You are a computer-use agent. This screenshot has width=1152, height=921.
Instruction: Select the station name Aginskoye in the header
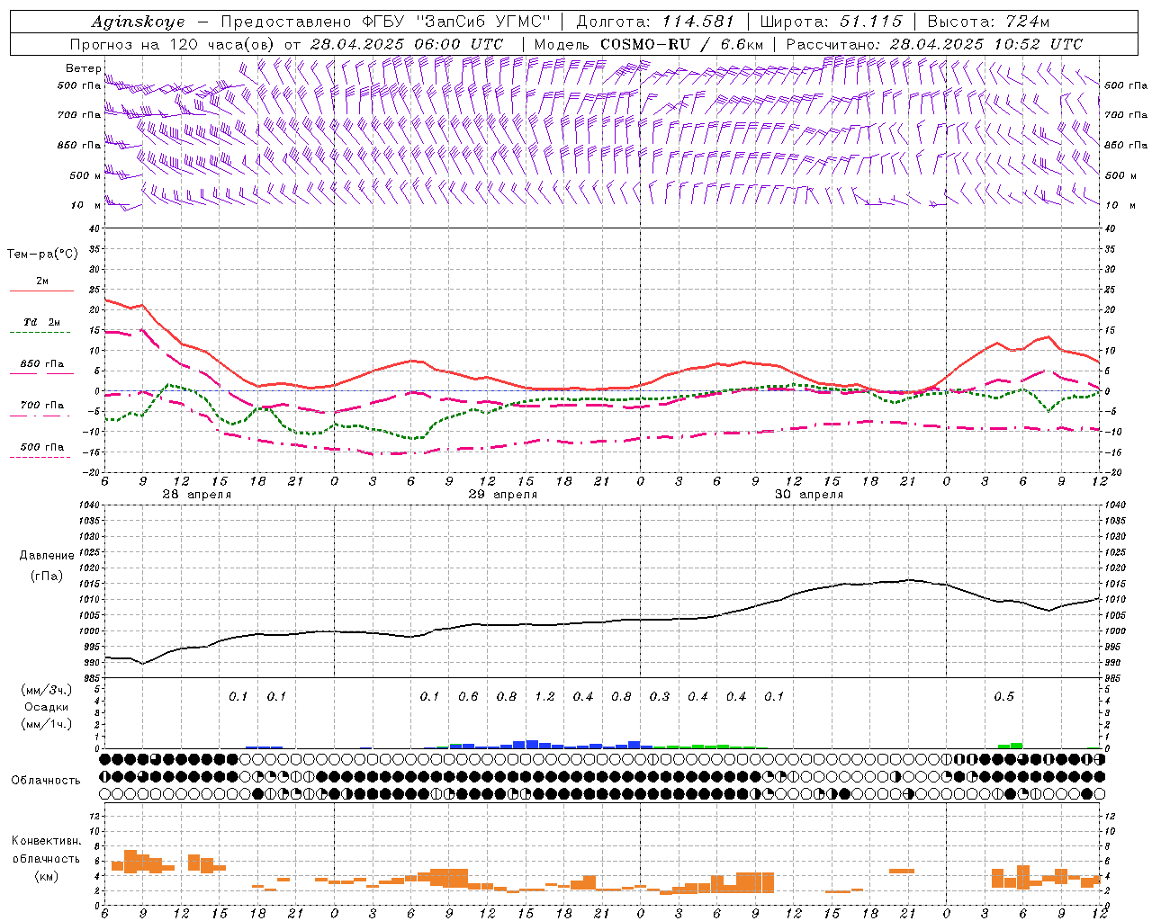point(139,22)
